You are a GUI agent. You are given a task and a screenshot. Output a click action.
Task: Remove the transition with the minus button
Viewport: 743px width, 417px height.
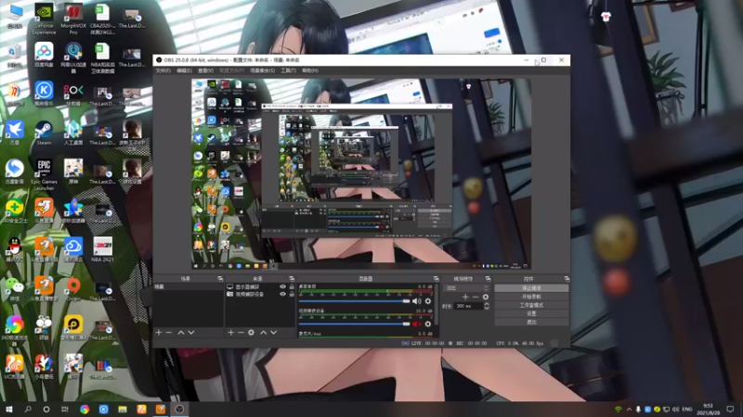coord(476,297)
